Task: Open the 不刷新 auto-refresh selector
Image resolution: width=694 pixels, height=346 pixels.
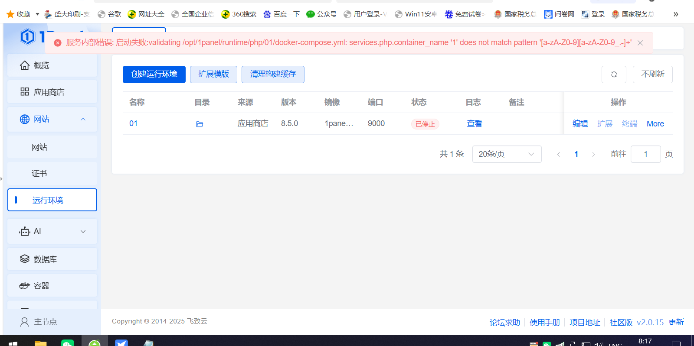Action: (x=652, y=74)
